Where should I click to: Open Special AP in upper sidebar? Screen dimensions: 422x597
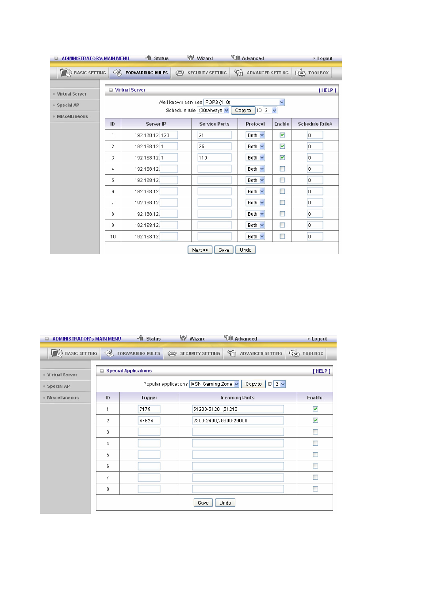(68, 105)
